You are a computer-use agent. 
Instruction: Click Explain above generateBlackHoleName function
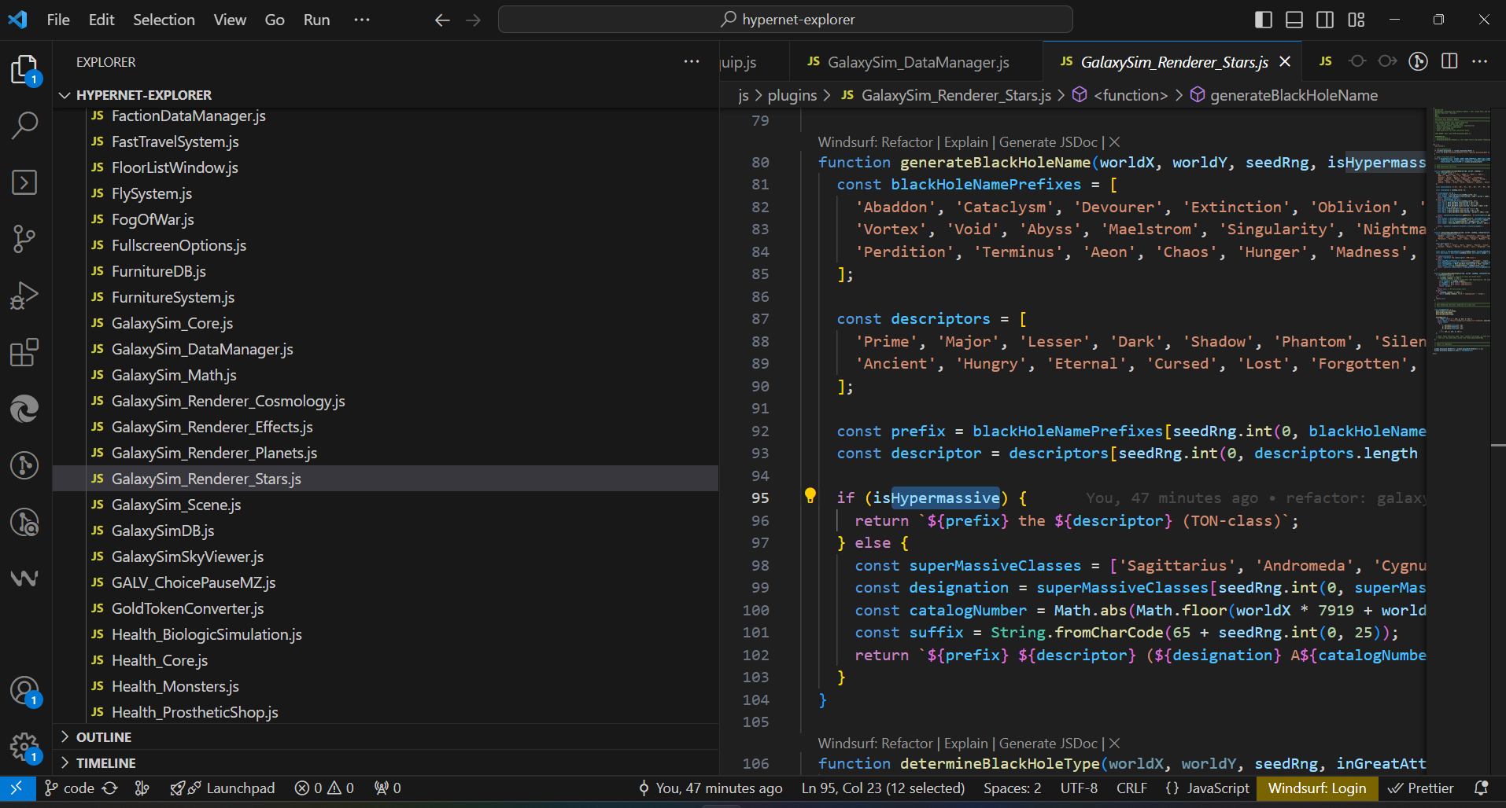(965, 142)
